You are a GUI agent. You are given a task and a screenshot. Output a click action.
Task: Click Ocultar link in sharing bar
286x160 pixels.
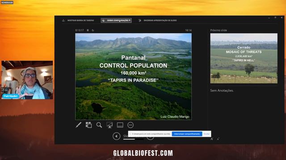tap(206, 134)
